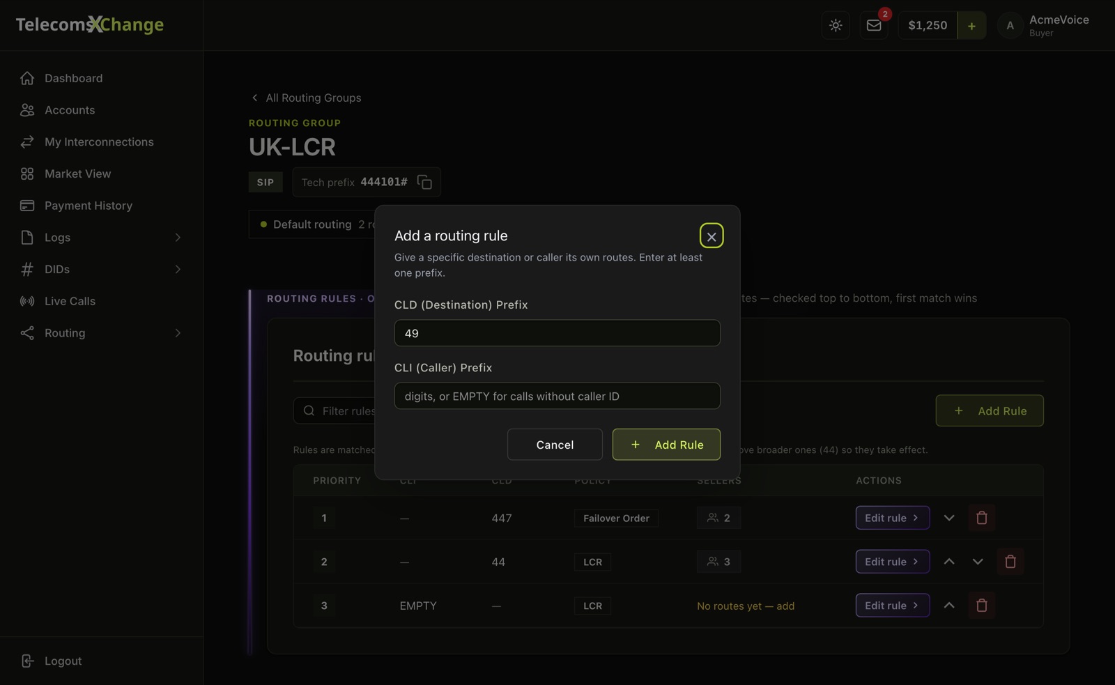This screenshot has height=685, width=1115.
Task: Click the 2 sellers badge on rule 447
Action: pyautogui.click(x=718, y=518)
